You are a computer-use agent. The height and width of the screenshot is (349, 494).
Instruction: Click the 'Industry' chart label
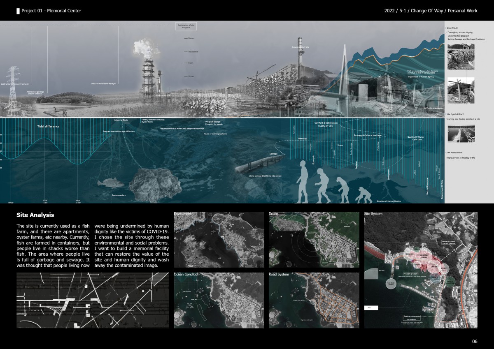point(302,139)
